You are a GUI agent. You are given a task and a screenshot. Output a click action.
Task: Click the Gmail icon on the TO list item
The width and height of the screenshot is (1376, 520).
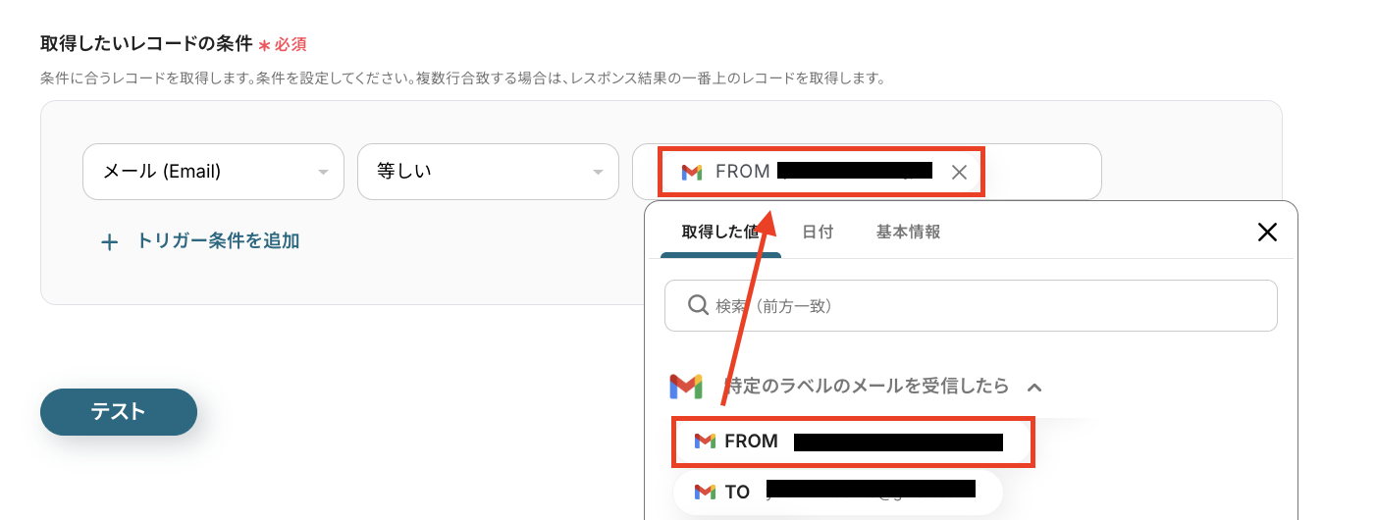pos(705,492)
